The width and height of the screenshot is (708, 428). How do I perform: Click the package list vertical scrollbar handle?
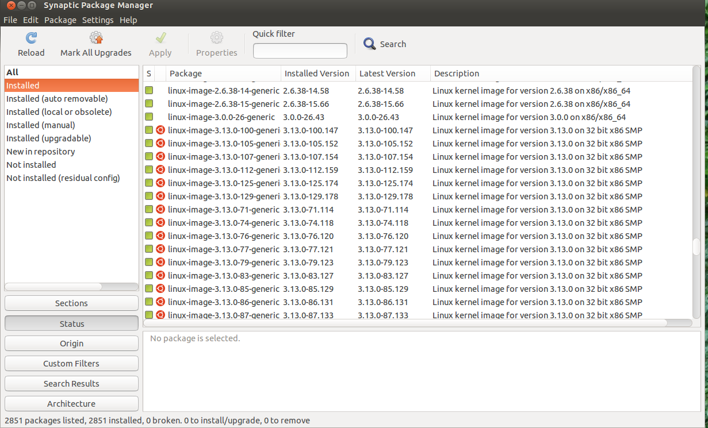696,246
